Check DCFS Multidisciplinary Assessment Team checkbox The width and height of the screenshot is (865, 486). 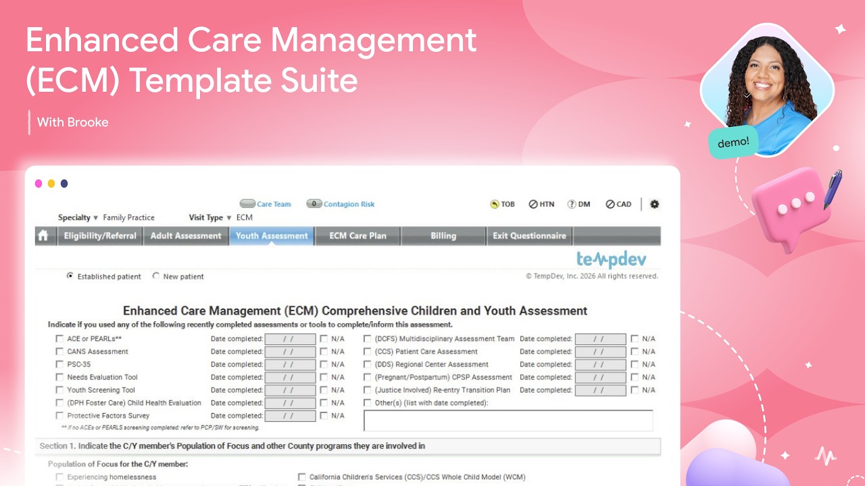(368, 339)
